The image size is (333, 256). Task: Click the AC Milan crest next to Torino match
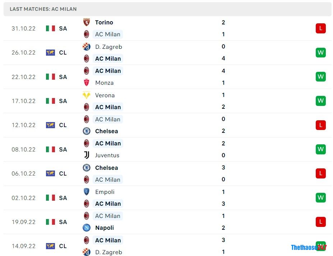[x=86, y=34]
